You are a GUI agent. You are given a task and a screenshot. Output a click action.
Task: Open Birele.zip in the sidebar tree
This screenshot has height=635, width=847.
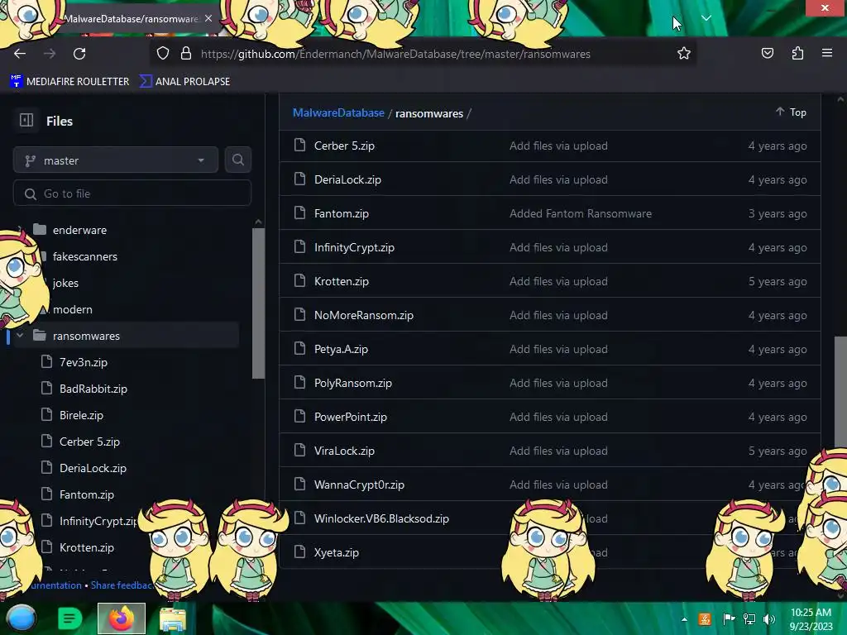coord(81,415)
